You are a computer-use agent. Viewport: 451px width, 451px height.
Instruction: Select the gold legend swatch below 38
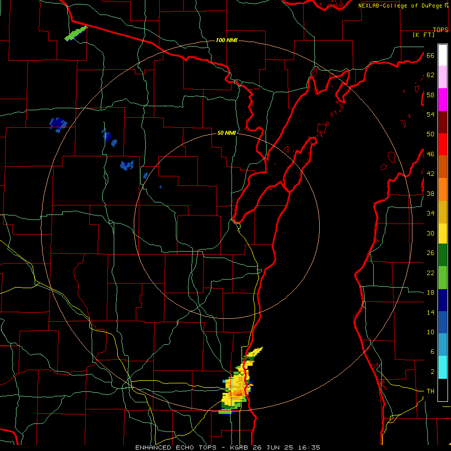442,212
